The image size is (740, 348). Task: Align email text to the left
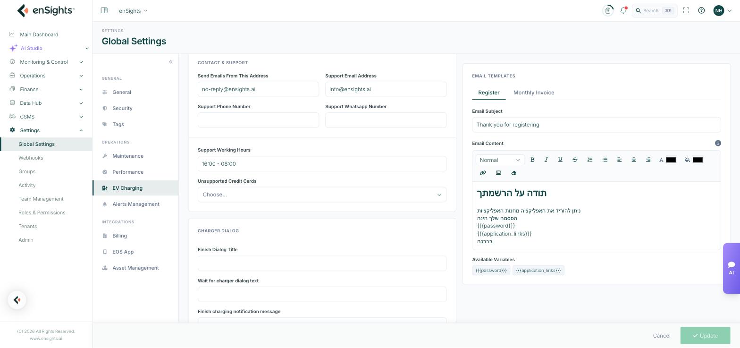pos(619,160)
